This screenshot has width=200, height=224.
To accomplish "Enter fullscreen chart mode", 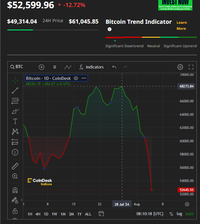I will point(191,67).
